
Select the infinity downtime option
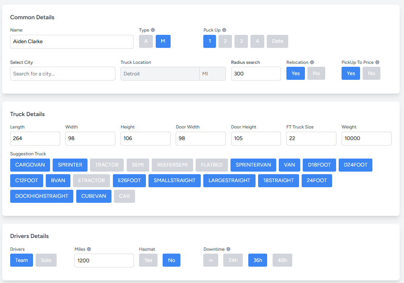[x=211, y=260]
